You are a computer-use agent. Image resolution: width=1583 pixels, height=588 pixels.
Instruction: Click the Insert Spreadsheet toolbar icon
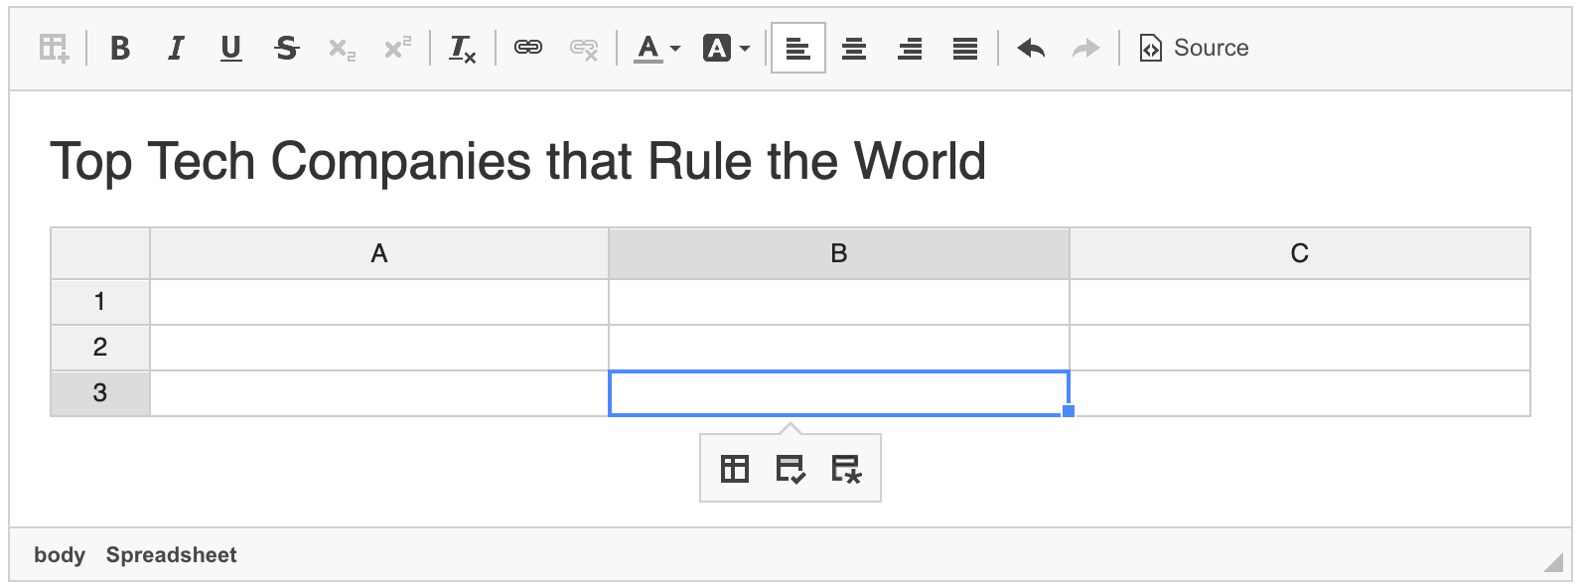click(54, 48)
